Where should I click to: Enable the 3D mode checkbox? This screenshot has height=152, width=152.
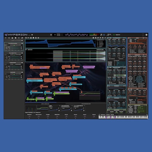point(98,42)
